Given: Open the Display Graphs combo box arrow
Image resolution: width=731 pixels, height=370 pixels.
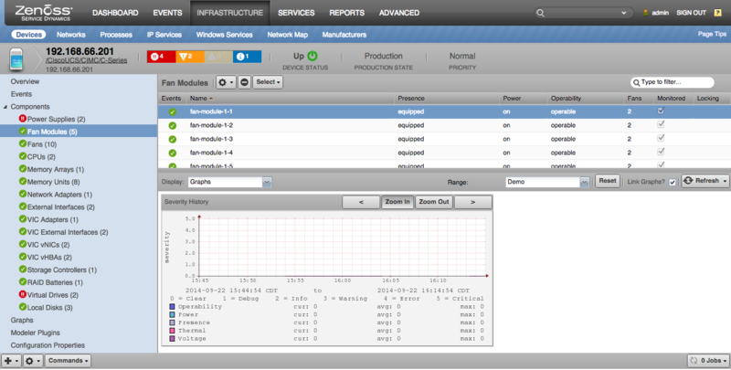Looking at the screenshot, I should coord(267,182).
